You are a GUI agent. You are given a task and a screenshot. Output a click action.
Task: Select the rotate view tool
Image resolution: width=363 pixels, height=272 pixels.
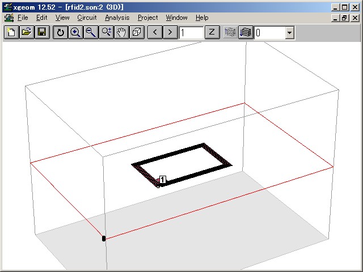[x=61, y=32]
